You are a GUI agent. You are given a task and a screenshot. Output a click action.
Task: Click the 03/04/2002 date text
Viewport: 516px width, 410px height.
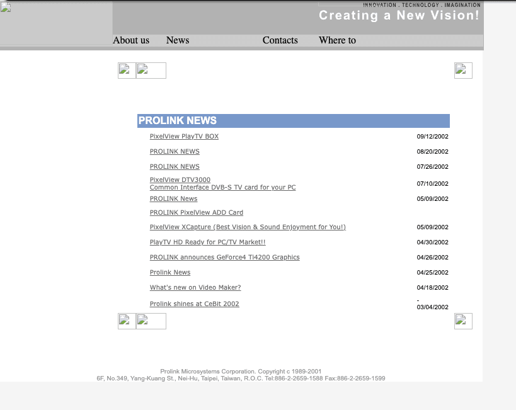(x=432, y=307)
